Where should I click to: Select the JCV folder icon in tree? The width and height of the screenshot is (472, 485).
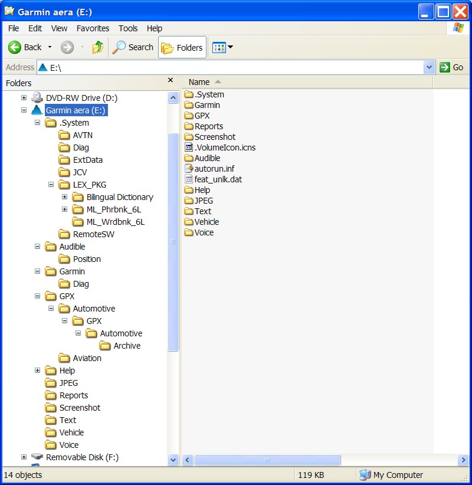click(64, 172)
